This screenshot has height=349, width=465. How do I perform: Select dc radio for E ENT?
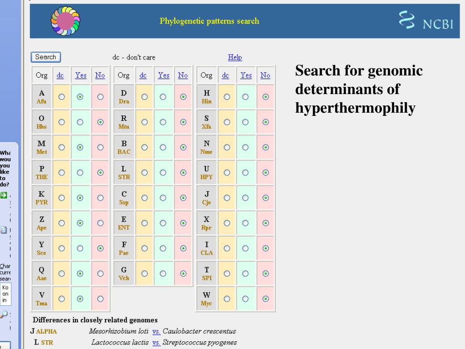[144, 223]
